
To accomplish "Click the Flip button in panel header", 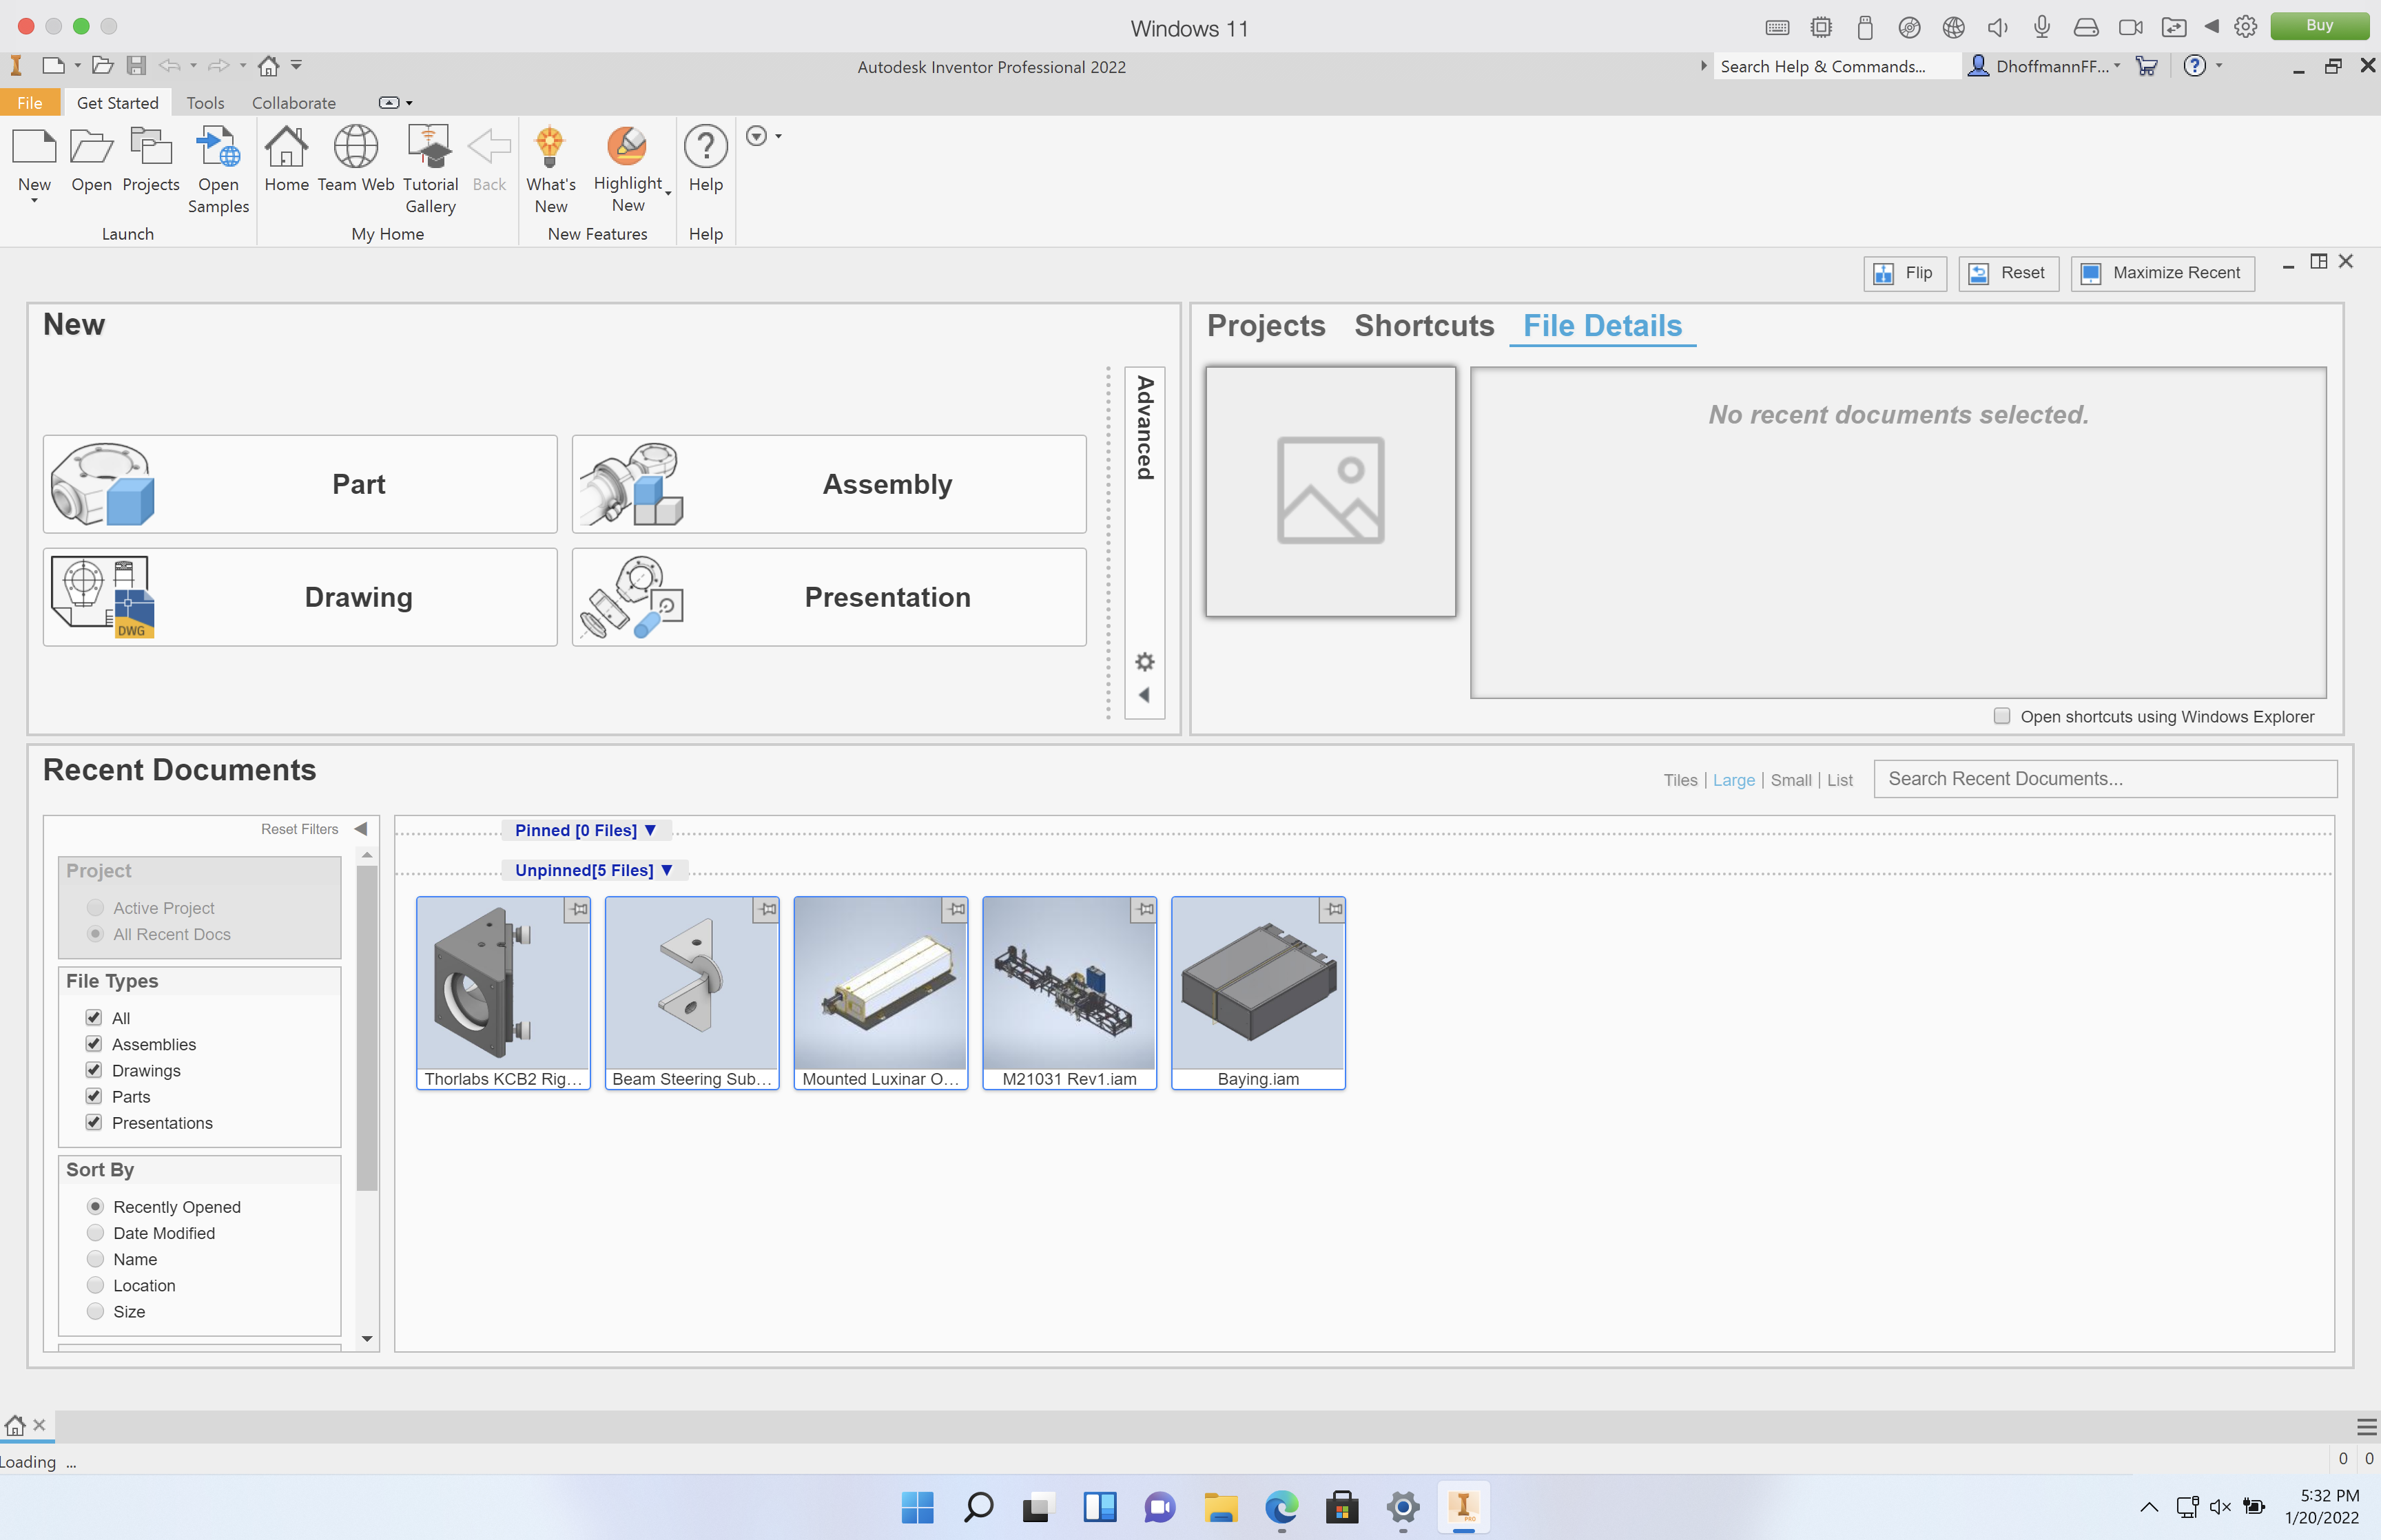I will tap(1902, 272).
